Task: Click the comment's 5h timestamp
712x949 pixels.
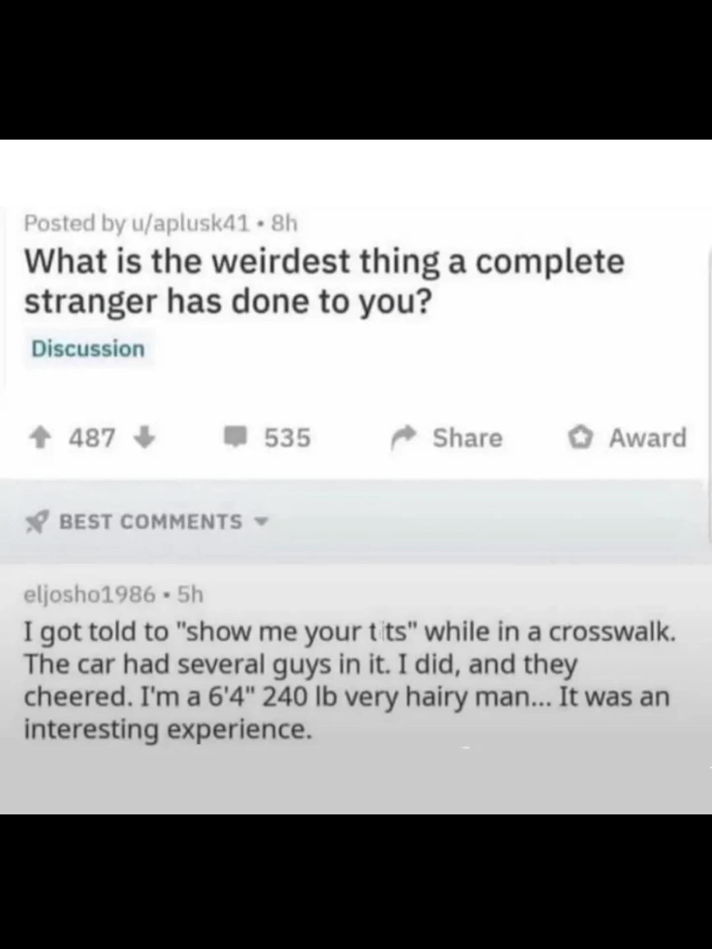Action: 190,595
